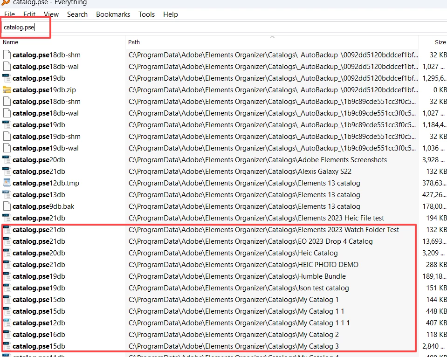The height and width of the screenshot is (357, 447).
Task: Open the Bookmarks menu
Action: 113,14
